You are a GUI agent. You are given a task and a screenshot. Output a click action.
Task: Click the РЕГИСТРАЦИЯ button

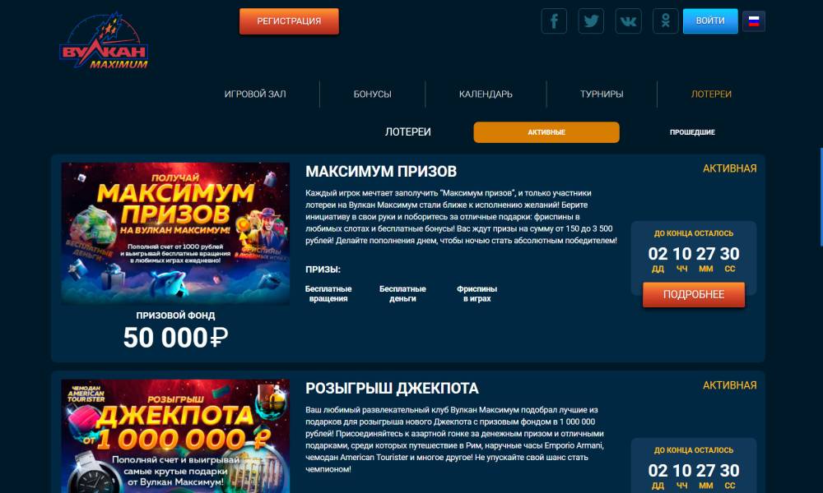(289, 21)
